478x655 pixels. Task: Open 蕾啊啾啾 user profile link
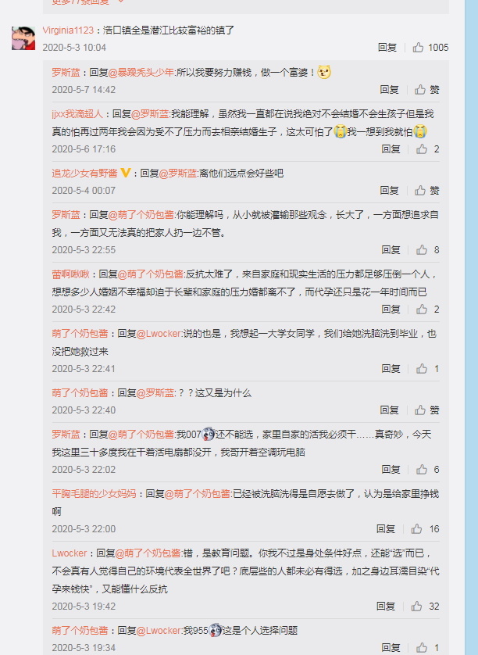[70, 274]
